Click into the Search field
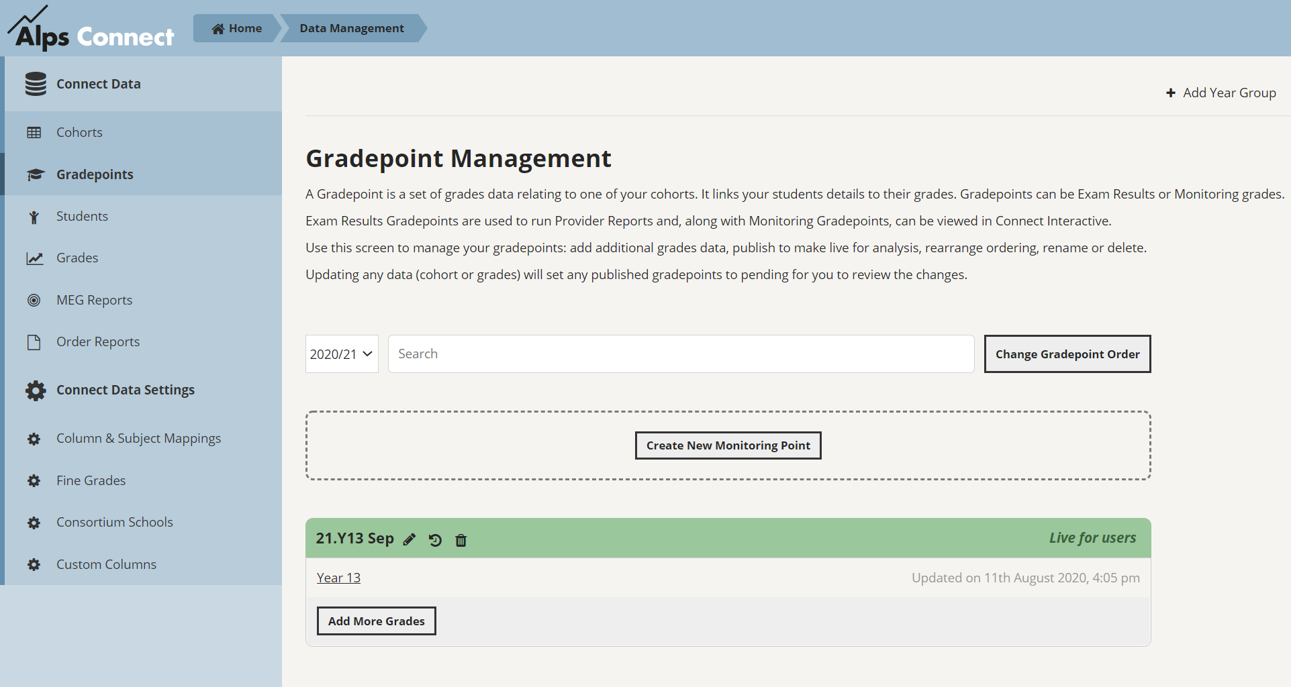 [x=681, y=354]
